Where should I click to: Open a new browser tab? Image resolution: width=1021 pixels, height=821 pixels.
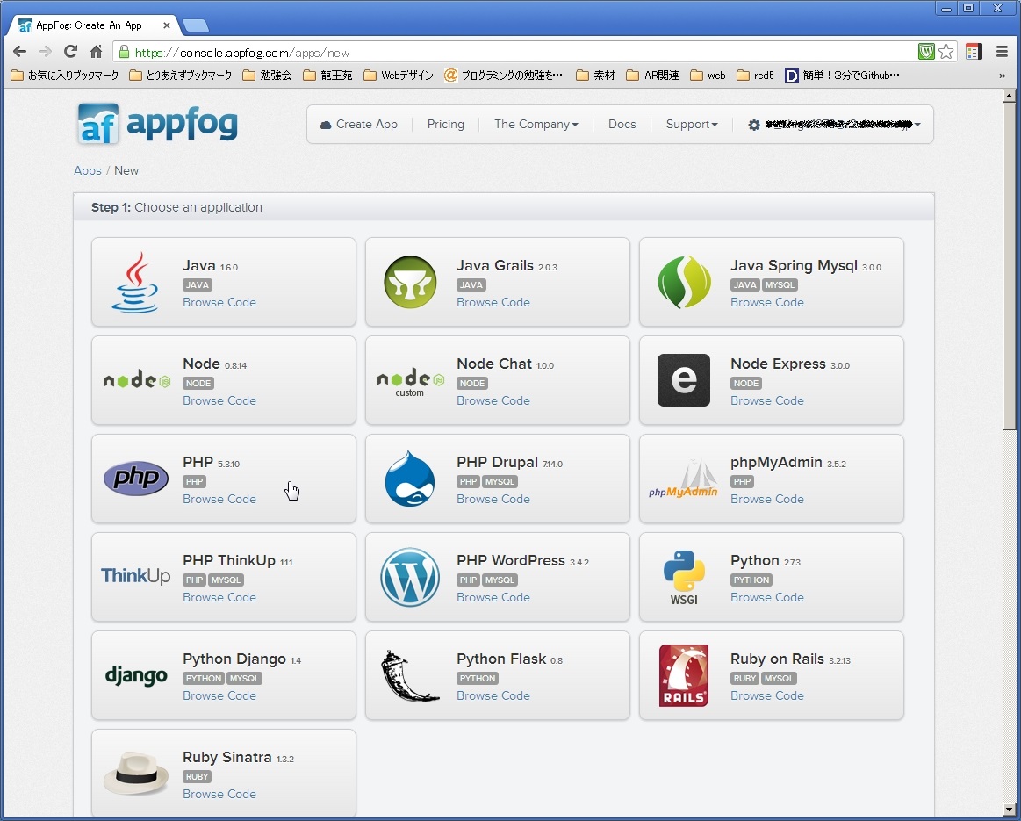click(x=196, y=25)
